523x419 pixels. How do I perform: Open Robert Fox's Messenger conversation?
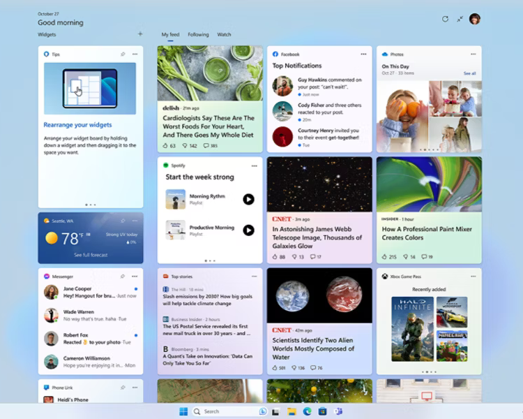(91, 339)
